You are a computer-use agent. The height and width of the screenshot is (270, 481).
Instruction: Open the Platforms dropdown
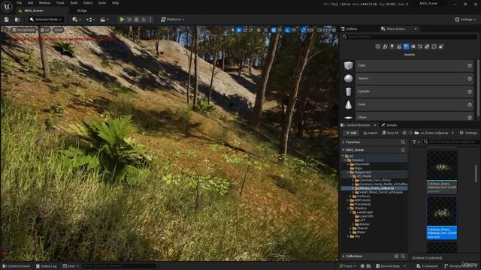[x=173, y=19]
